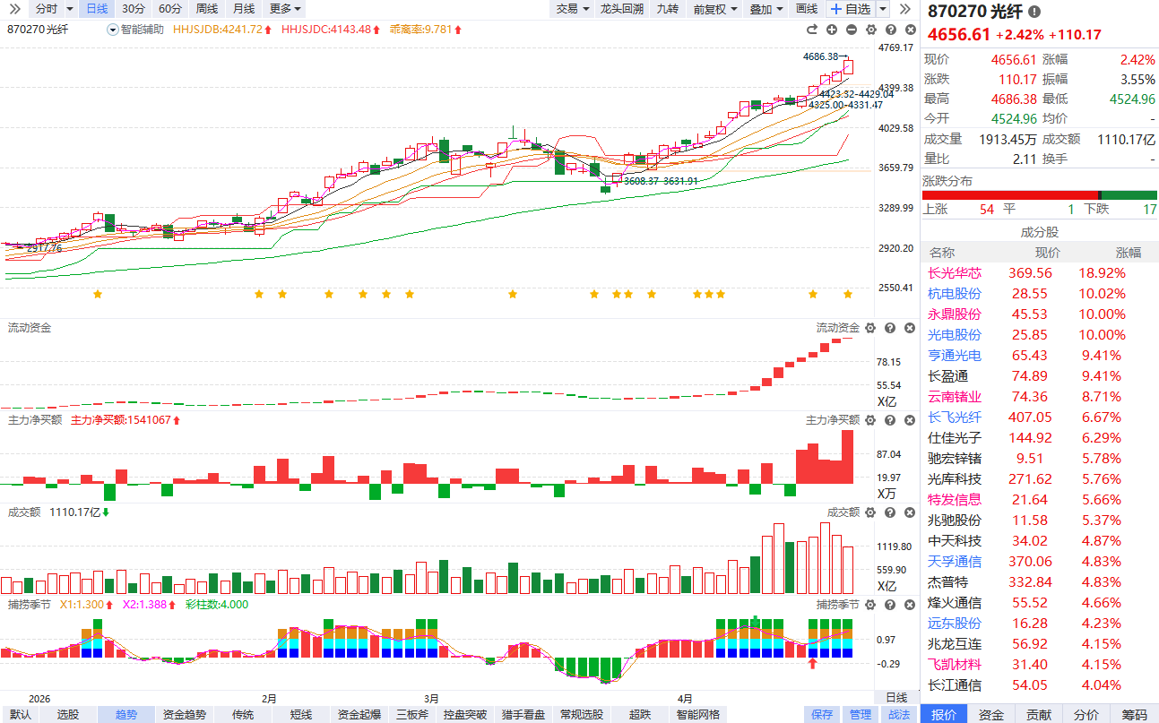Open the 成交额 indicator settings gear

coord(870,512)
